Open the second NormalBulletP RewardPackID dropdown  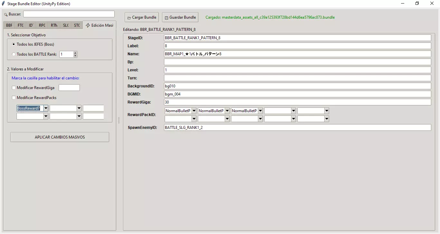click(x=227, y=111)
